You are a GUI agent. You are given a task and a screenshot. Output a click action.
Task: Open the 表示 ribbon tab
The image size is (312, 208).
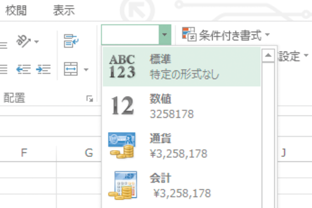click(x=63, y=10)
